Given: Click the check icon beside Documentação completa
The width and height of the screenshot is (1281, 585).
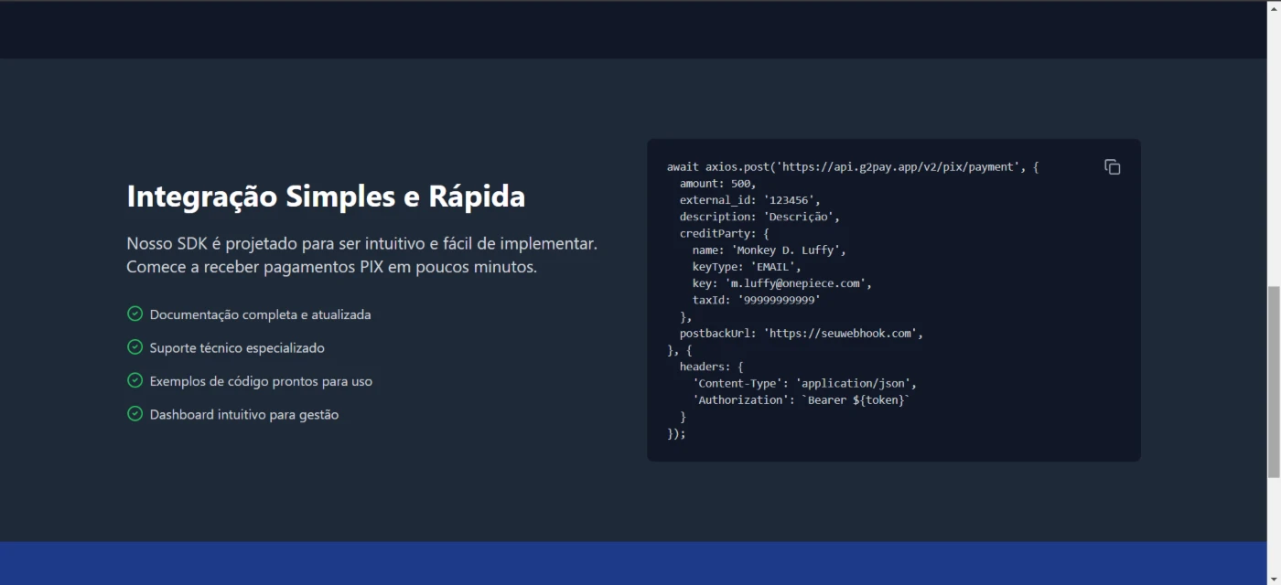Looking at the screenshot, I should pyautogui.click(x=135, y=314).
